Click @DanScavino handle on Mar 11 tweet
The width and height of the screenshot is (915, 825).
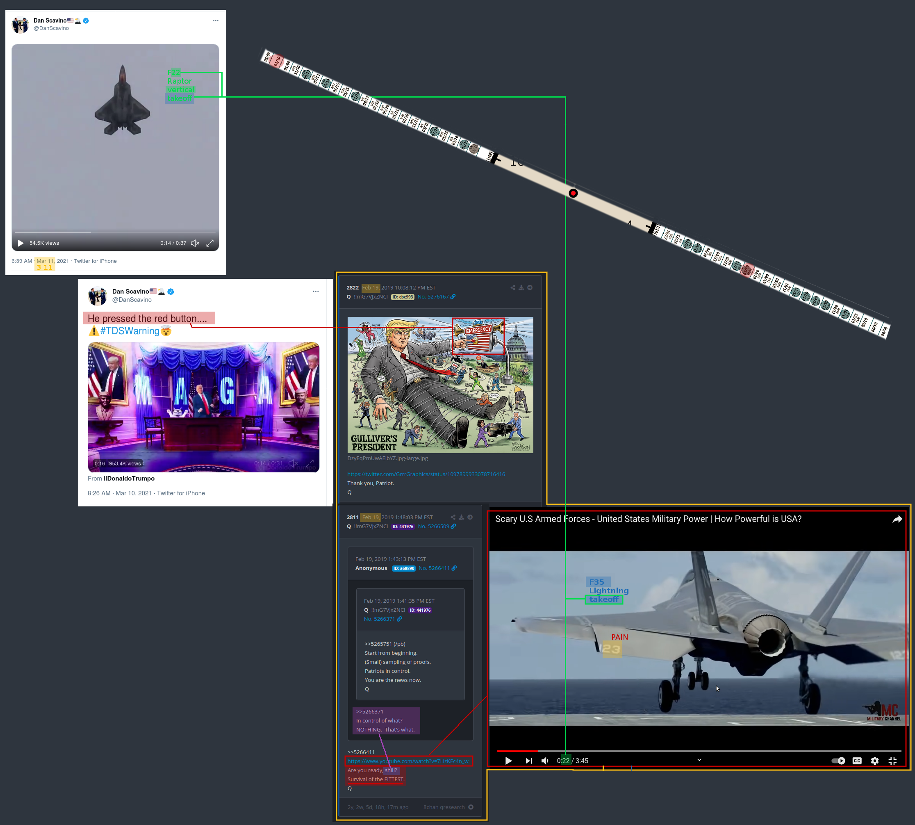(x=51, y=28)
